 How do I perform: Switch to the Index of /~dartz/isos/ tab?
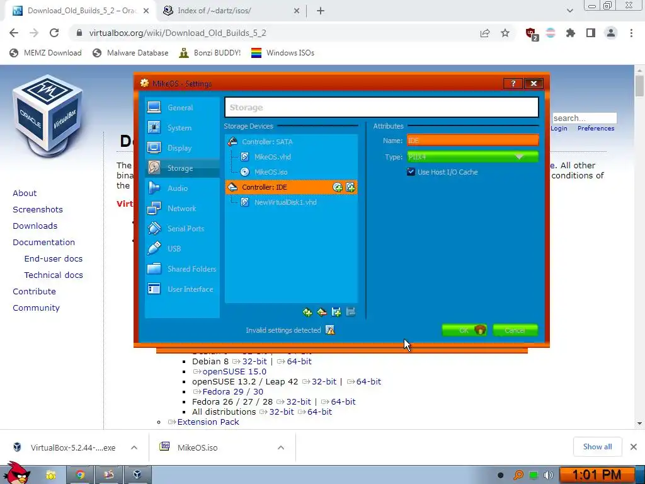pyautogui.click(x=231, y=11)
